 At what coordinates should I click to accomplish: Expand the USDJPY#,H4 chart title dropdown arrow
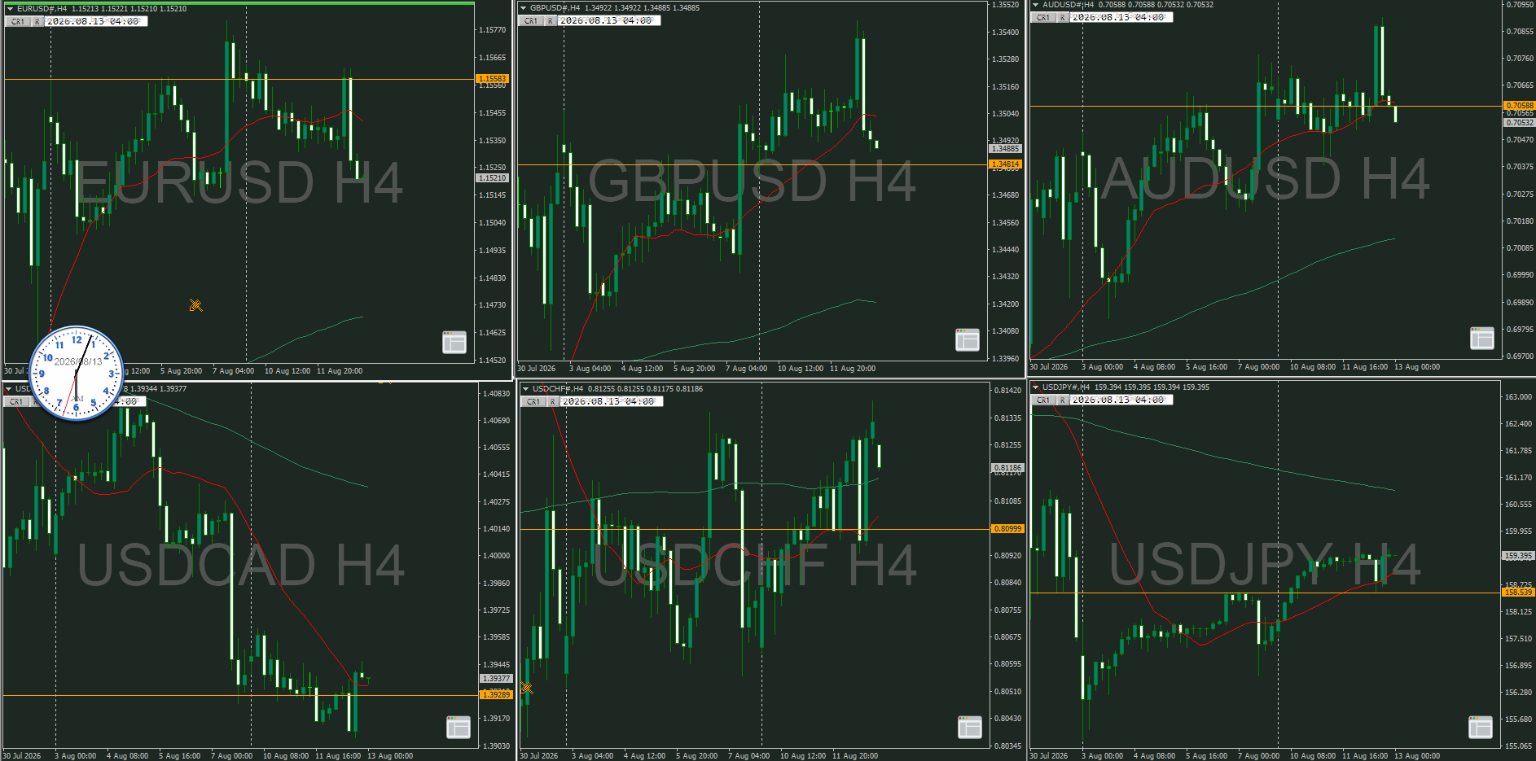point(1036,387)
